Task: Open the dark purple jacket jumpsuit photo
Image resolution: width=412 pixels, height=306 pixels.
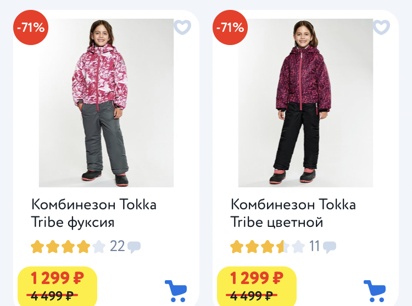Action: point(305,103)
